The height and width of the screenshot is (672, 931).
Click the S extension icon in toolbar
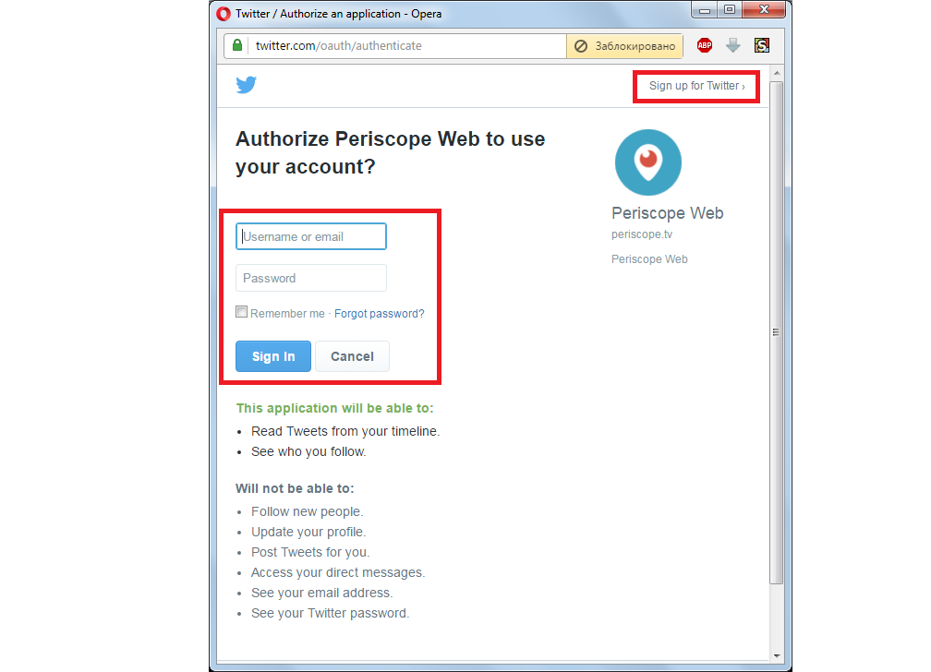762,46
